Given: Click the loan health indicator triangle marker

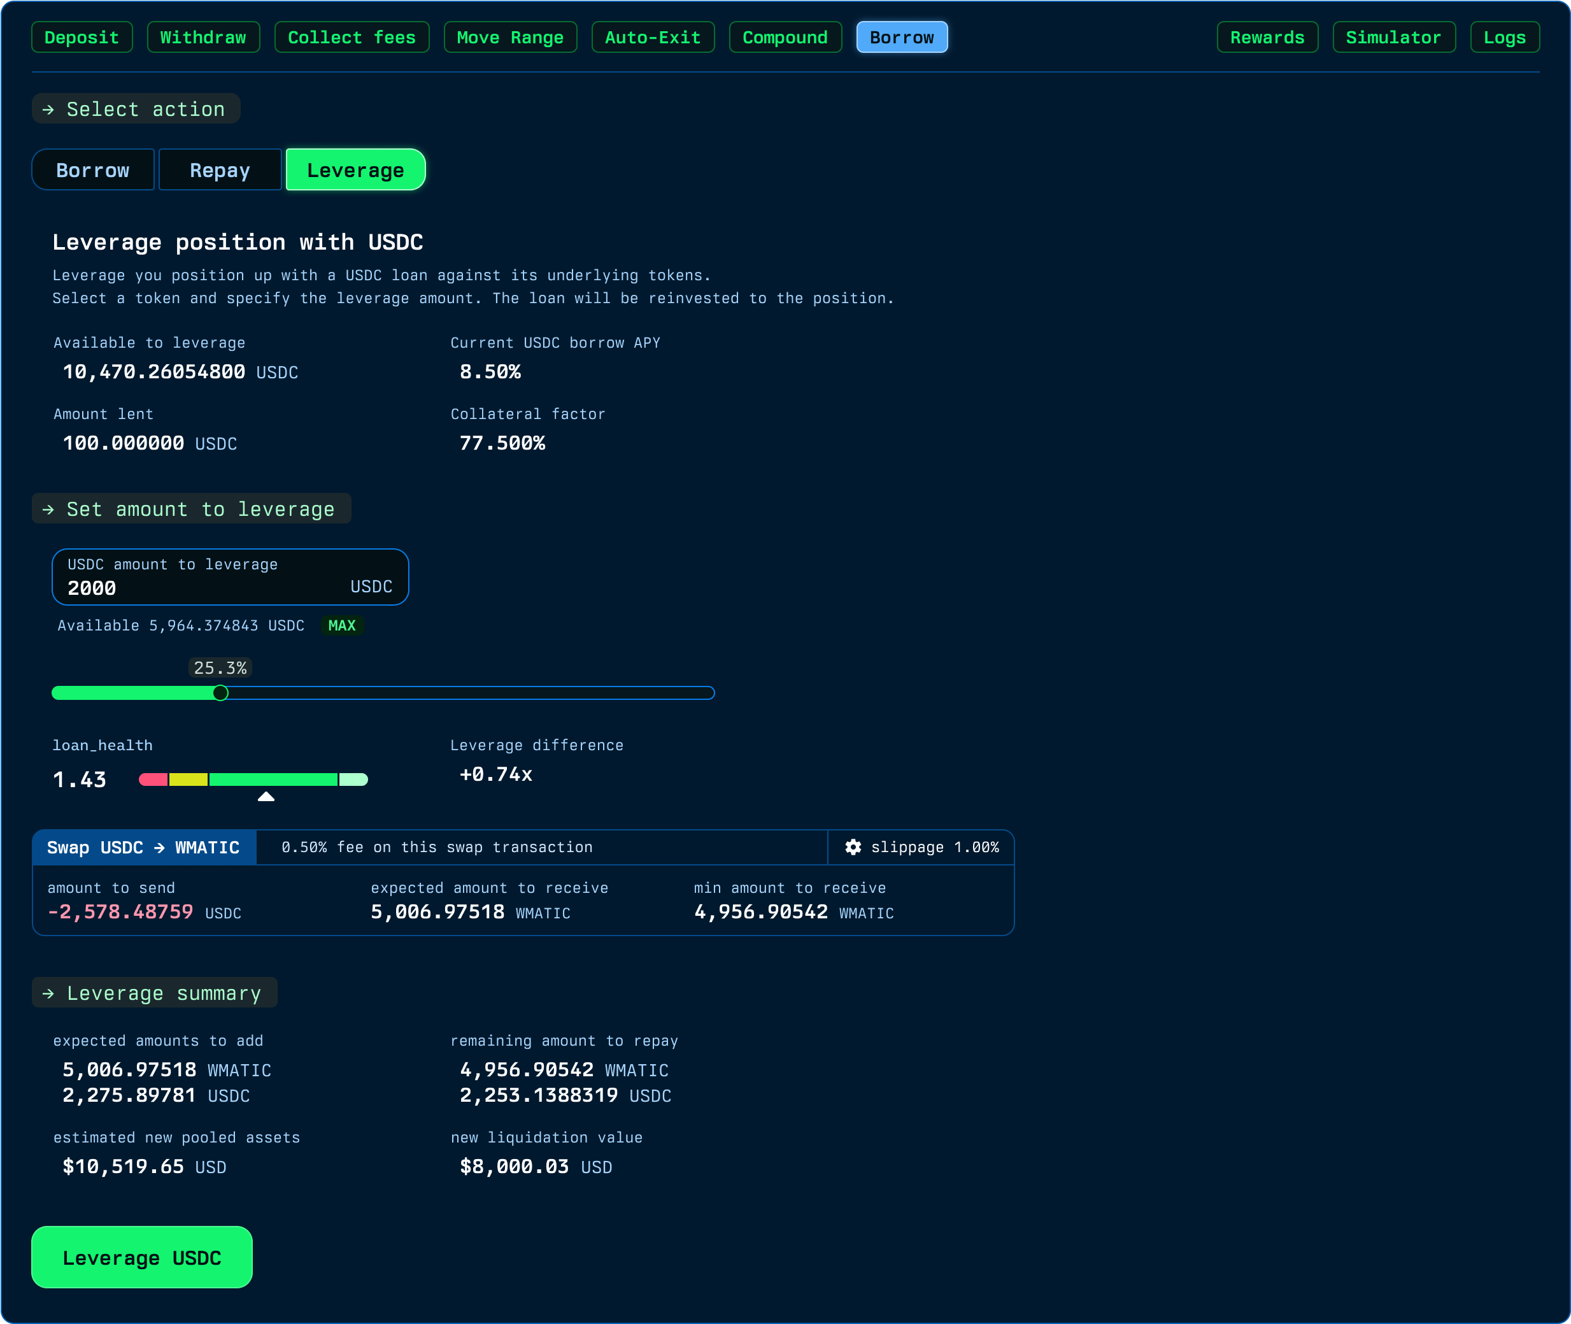Looking at the screenshot, I should coord(266,796).
